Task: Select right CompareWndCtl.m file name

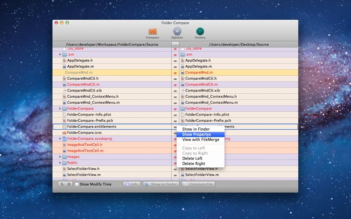Action: pos(201,85)
